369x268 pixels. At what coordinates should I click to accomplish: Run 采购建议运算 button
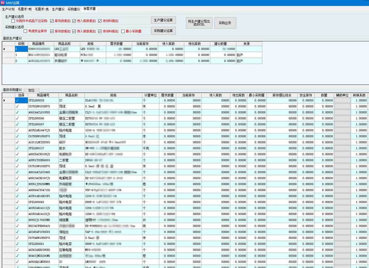[163, 31]
